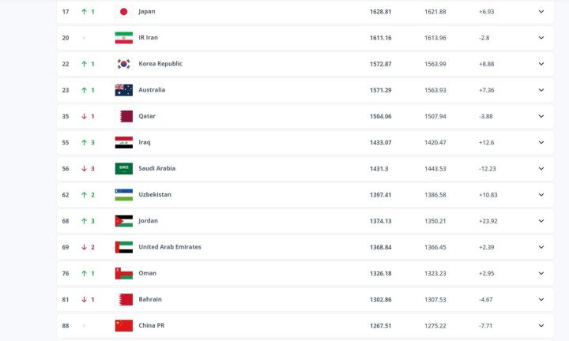The width and height of the screenshot is (569, 341).
Task: Open the Saudi Arabia team link
Action: 156,168
